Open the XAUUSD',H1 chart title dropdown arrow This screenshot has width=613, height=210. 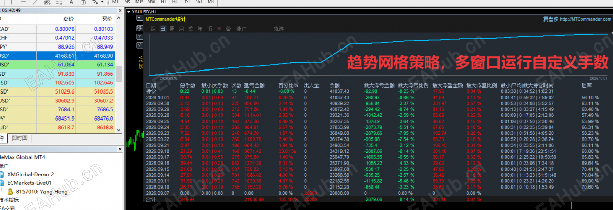[129, 12]
